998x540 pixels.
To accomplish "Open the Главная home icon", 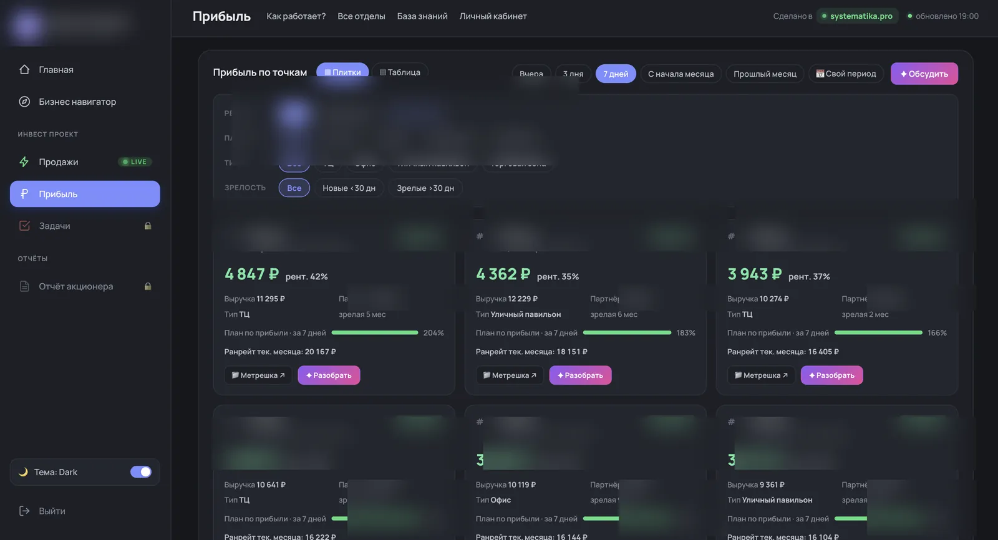I will (24, 70).
